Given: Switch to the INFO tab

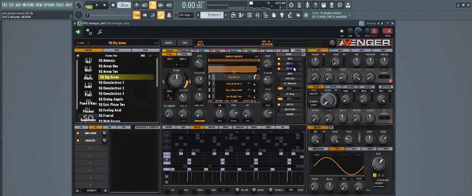Looking at the screenshot, I should click(x=117, y=50).
